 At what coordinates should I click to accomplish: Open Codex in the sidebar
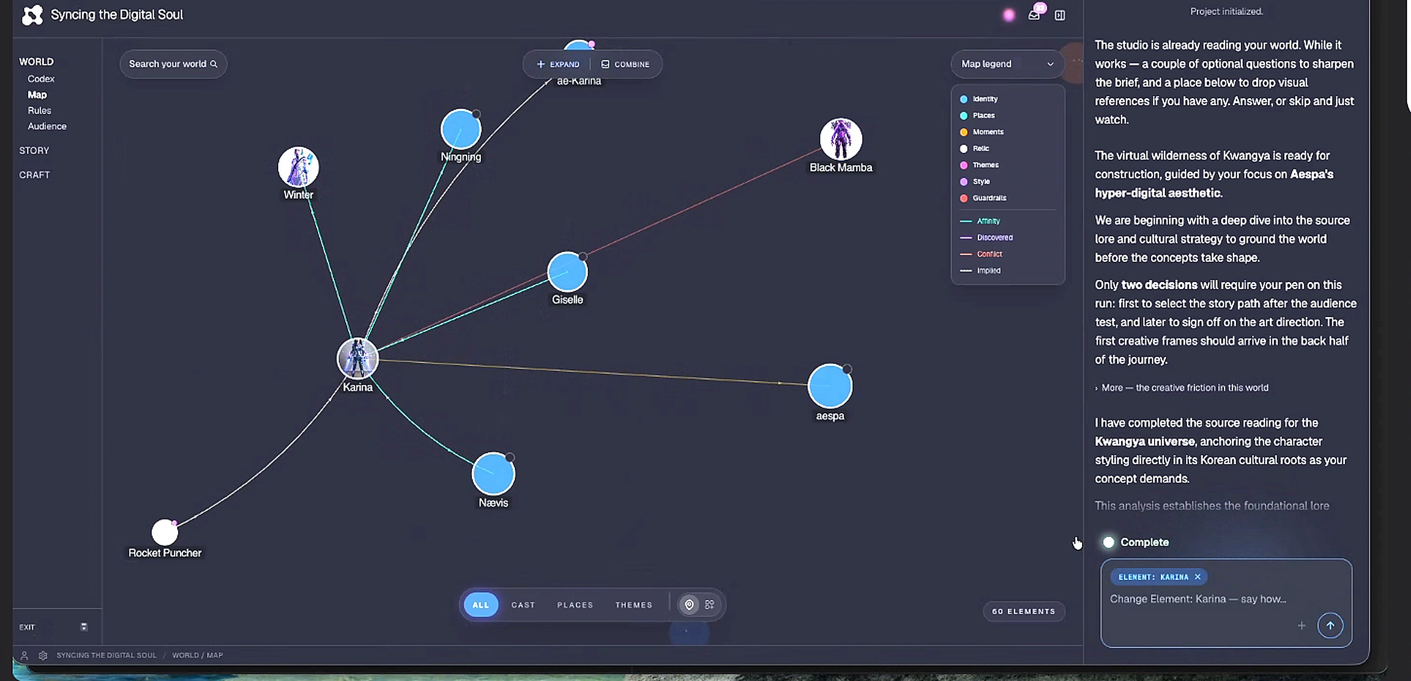click(x=41, y=79)
